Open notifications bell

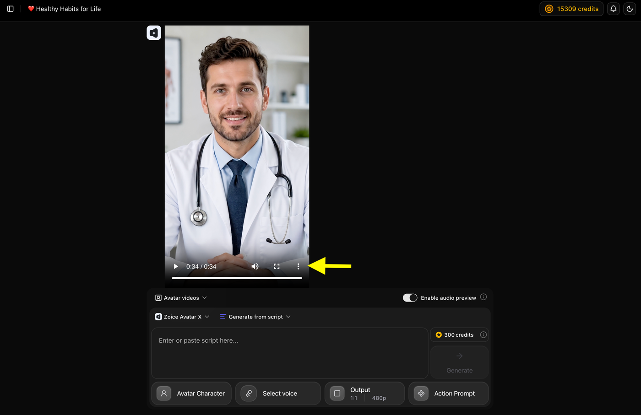[x=614, y=9]
